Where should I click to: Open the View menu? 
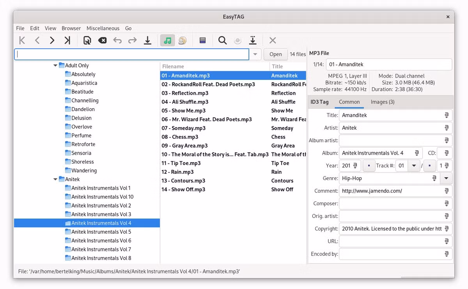click(x=51, y=28)
